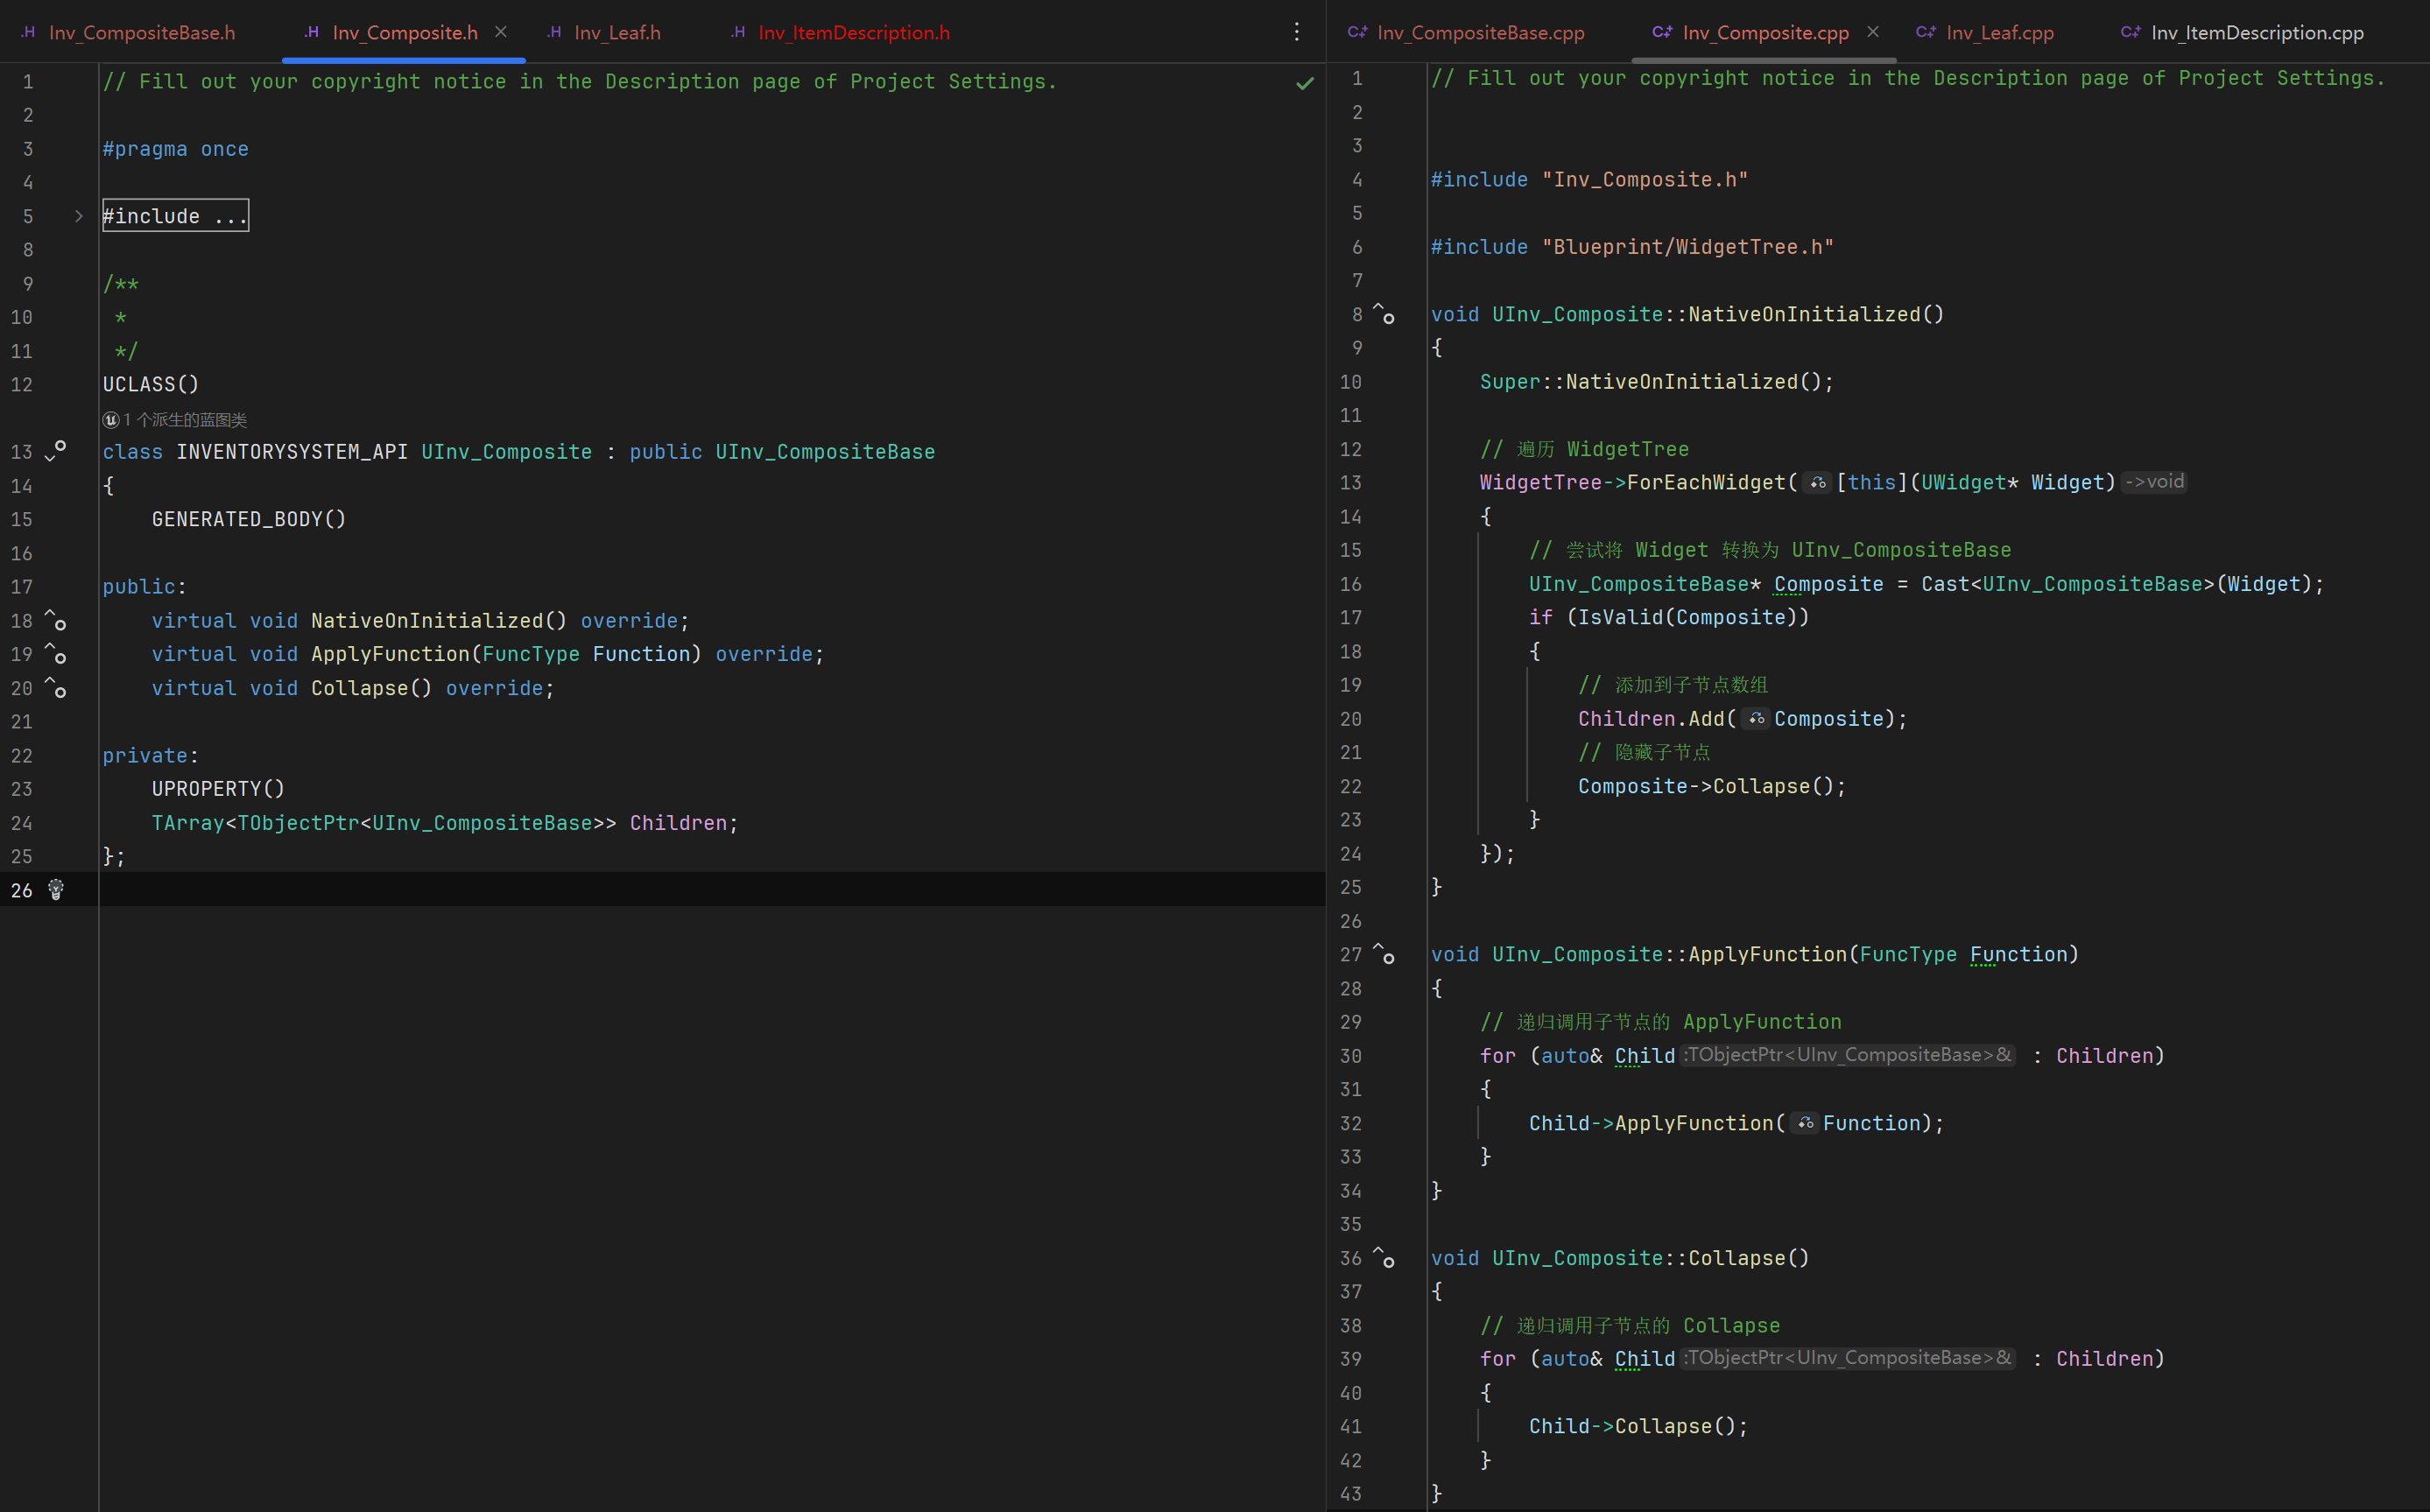
Task: Click the override gutter icon beside Collapse declaration
Action: point(56,688)
